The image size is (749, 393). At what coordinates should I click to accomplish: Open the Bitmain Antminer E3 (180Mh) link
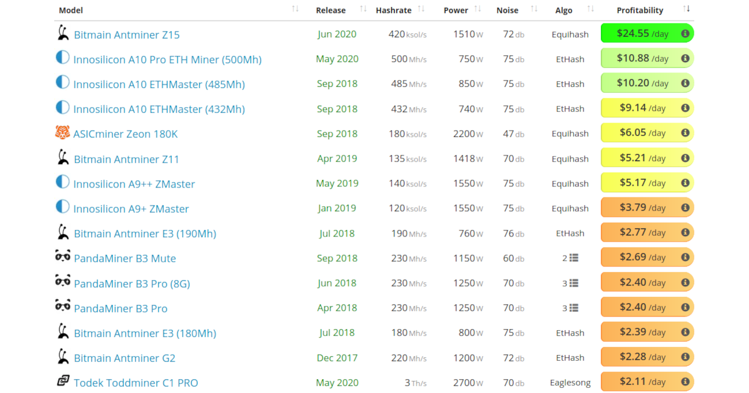[x=145, y=333]
